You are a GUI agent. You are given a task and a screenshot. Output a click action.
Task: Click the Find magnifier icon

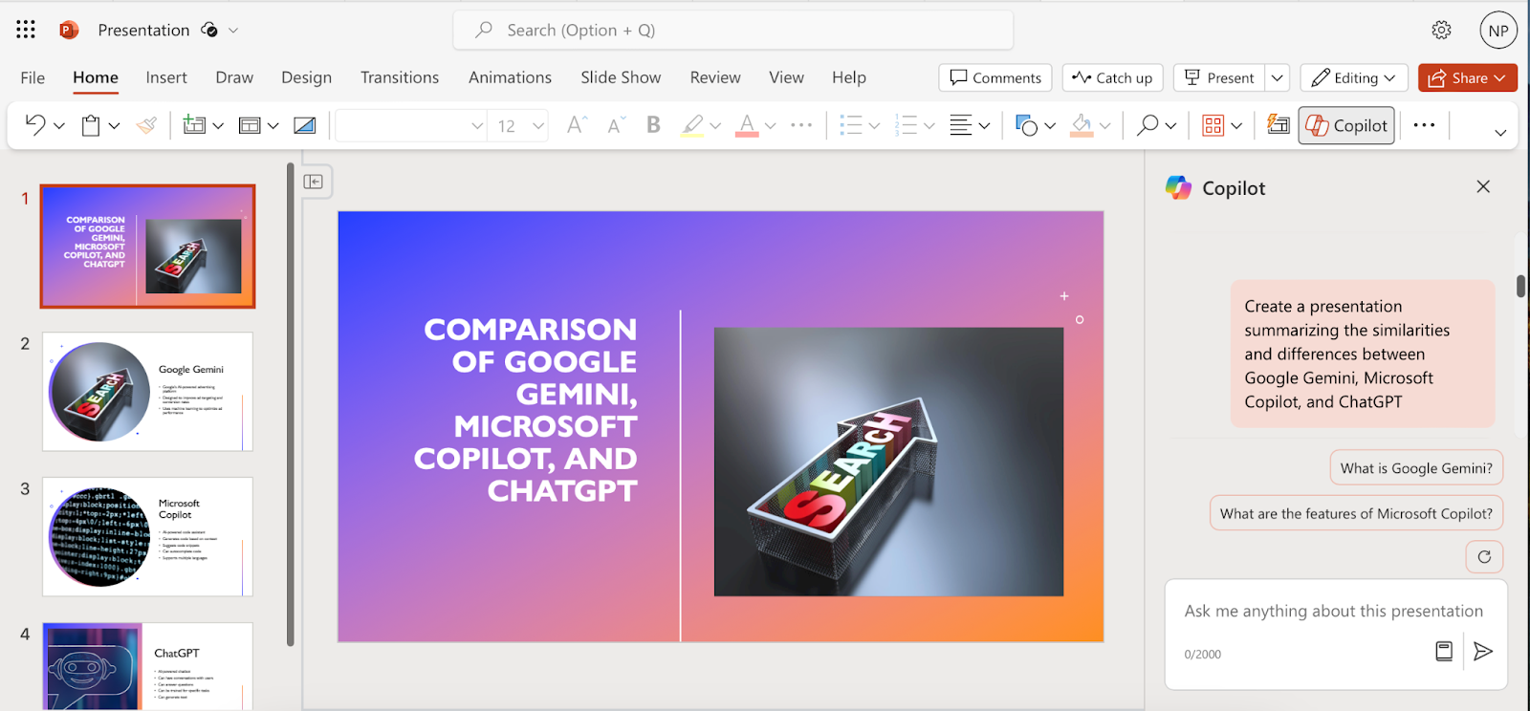[1147, 125]
